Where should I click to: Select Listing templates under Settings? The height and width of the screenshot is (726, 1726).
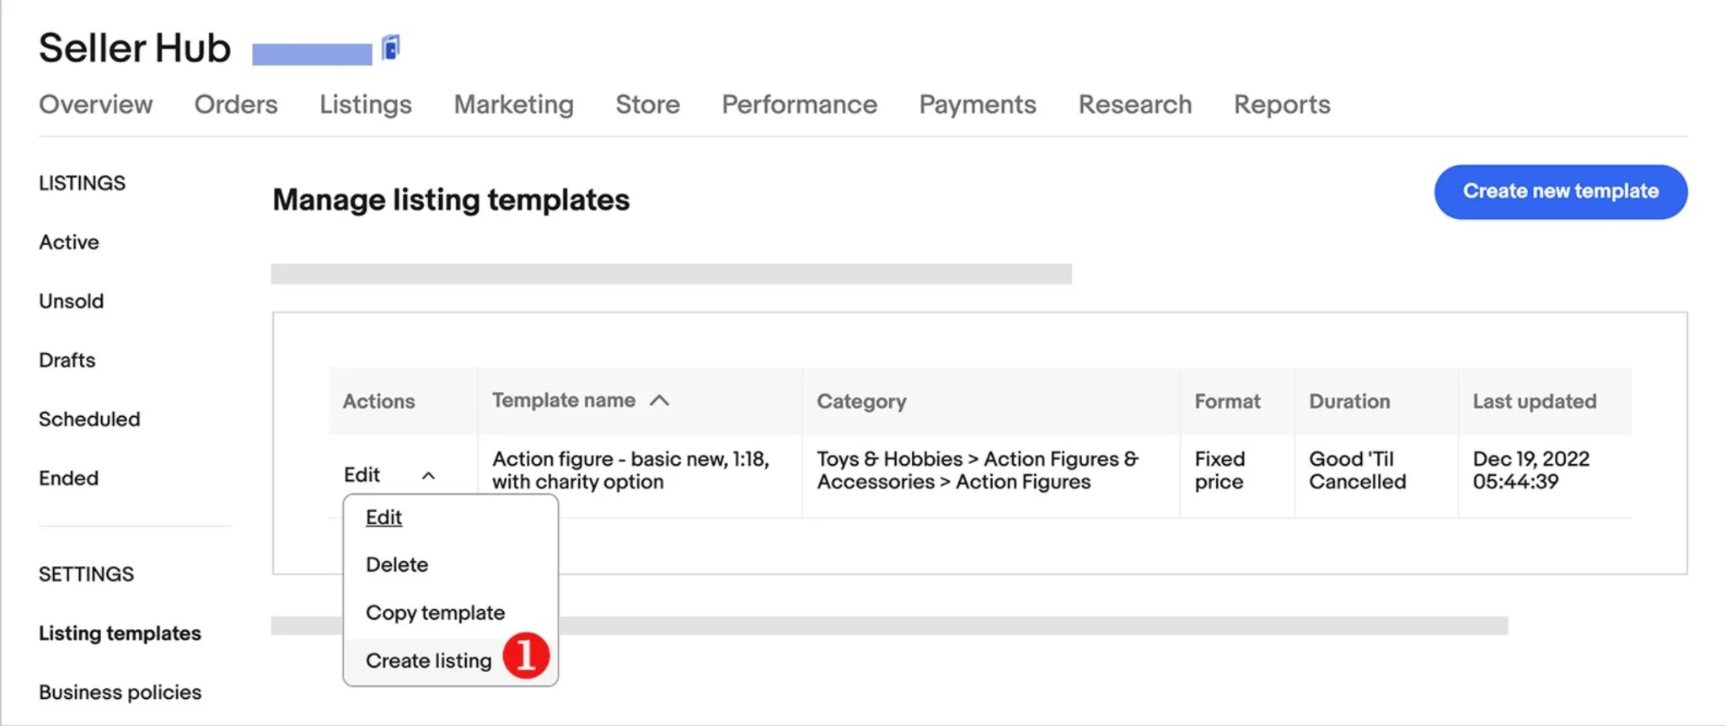coord(120,633)
